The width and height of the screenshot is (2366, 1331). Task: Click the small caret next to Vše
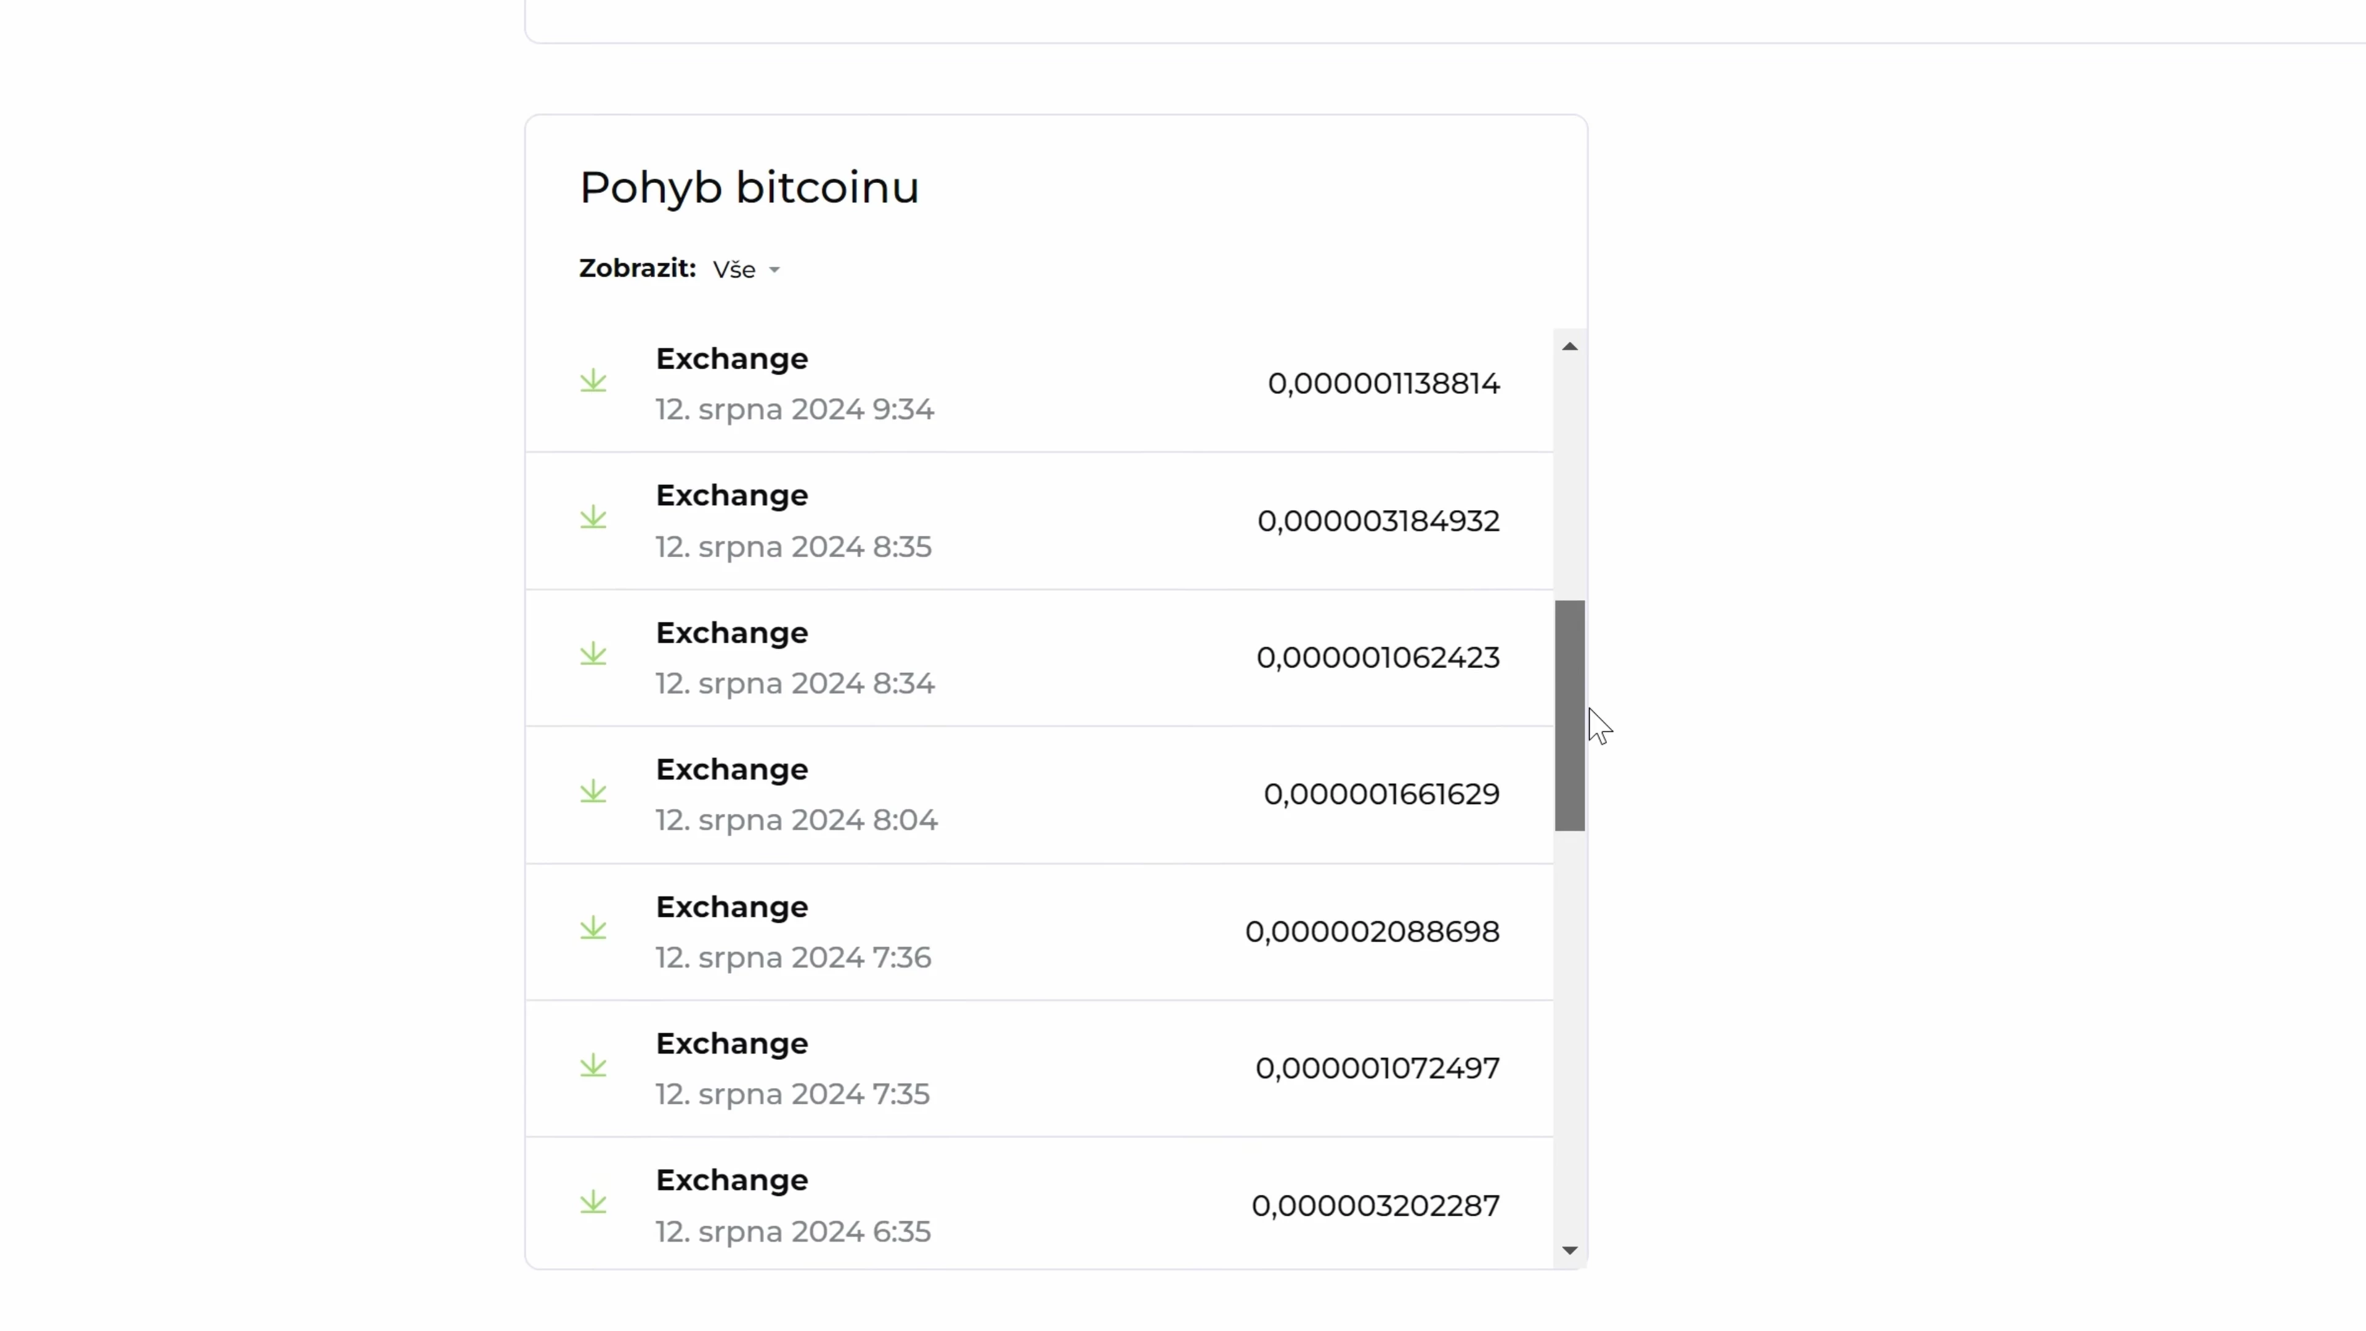coord(774,270)
